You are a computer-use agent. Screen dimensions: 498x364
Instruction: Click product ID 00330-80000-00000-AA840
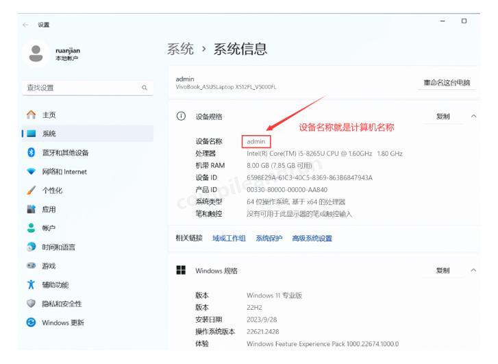tap(287, 190)
